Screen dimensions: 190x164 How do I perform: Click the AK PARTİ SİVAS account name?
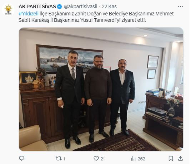point(37,6)
